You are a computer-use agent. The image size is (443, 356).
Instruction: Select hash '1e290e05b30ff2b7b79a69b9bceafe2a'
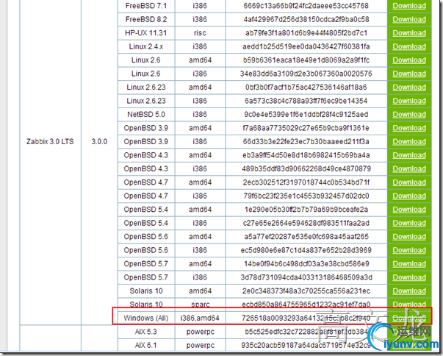[x=306, y=210]
